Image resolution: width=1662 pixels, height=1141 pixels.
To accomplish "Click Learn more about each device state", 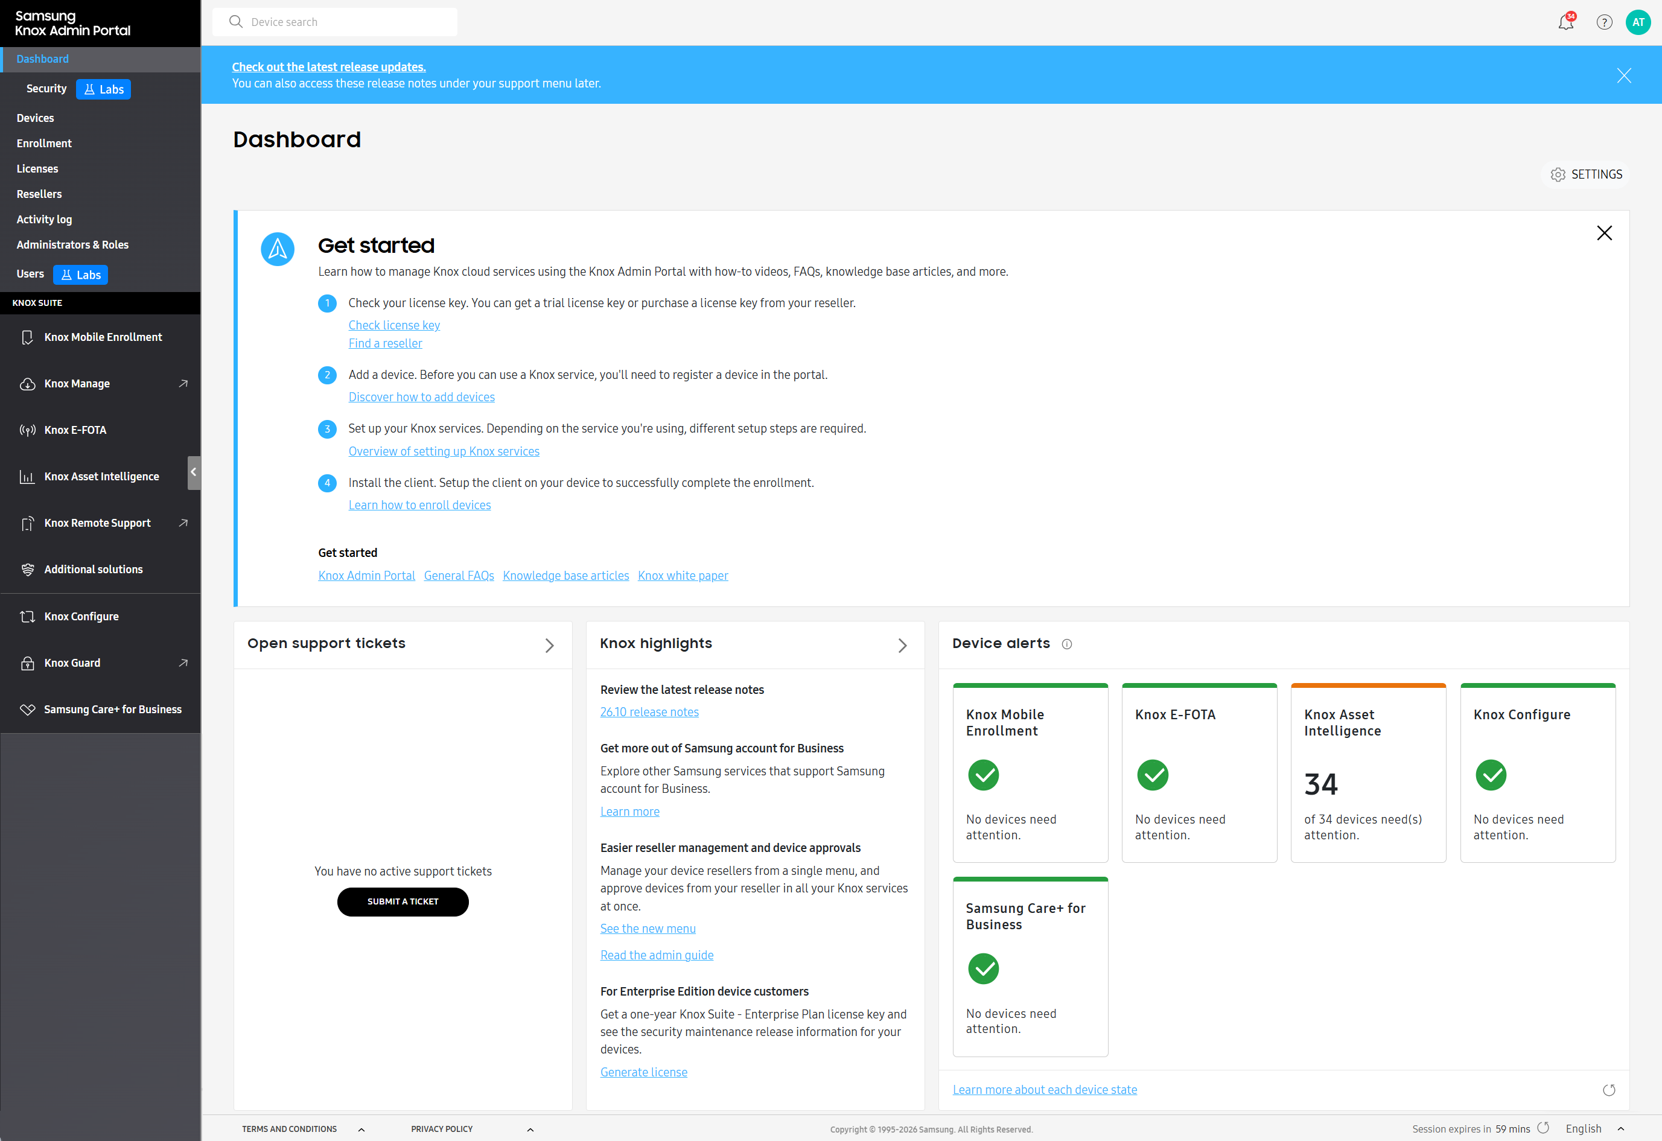I will point(1045,1090).
